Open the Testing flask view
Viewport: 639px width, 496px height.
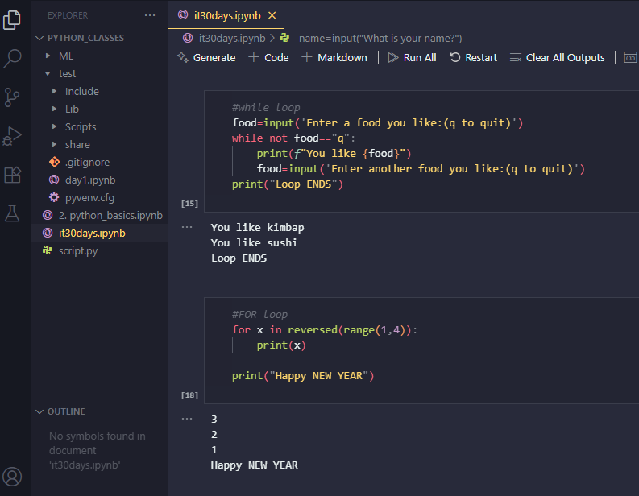[x=12, y=213]
